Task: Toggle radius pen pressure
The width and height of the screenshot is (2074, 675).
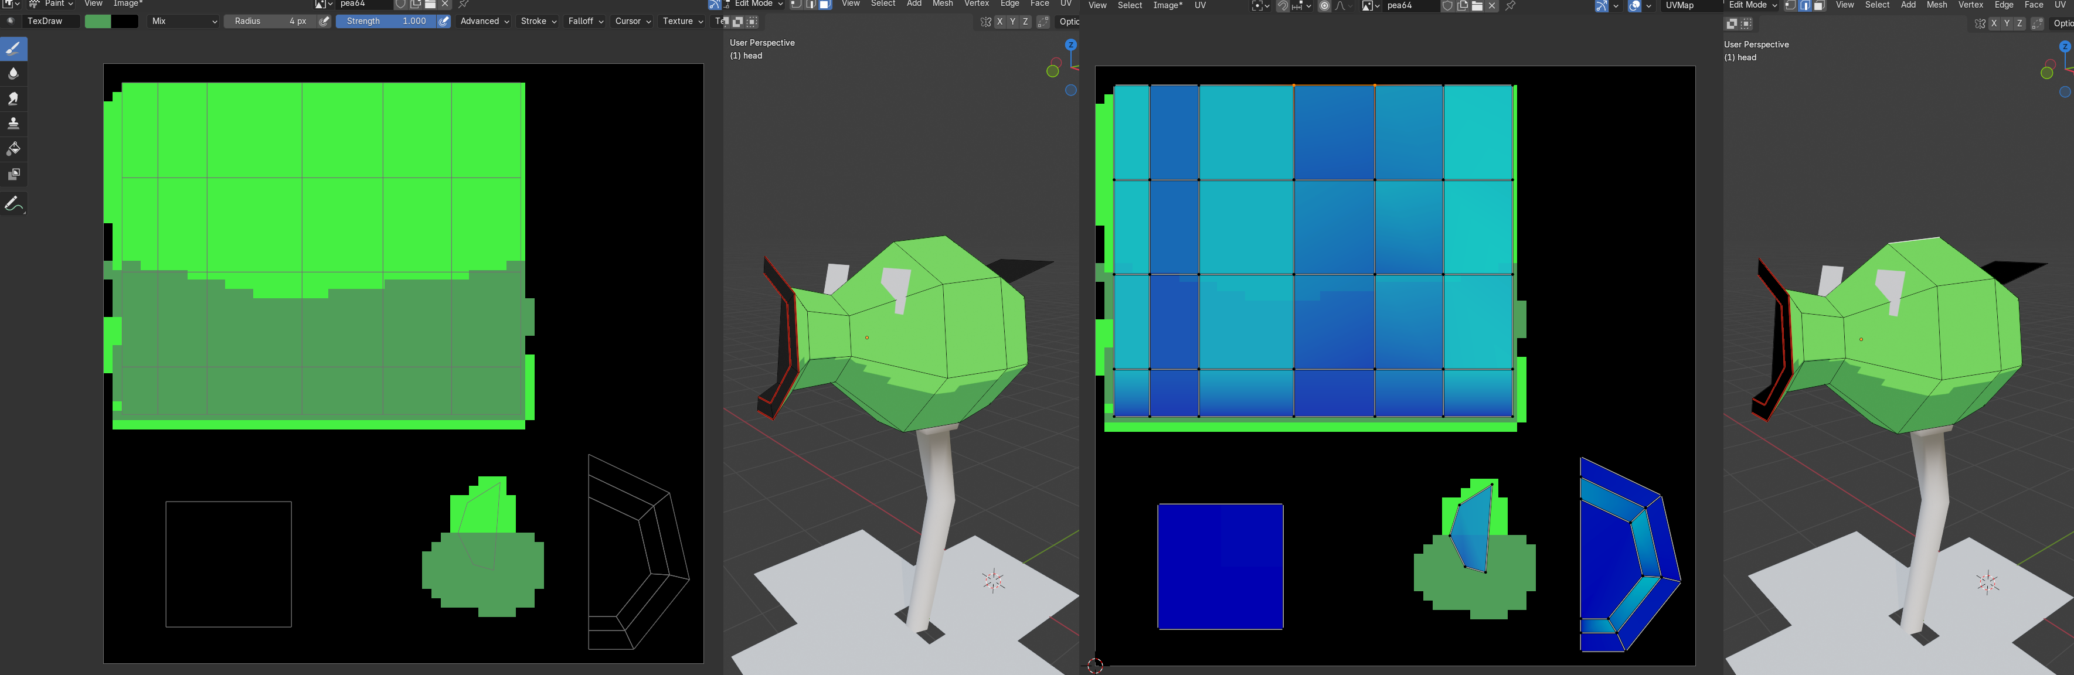Action: tap(324, 21)
